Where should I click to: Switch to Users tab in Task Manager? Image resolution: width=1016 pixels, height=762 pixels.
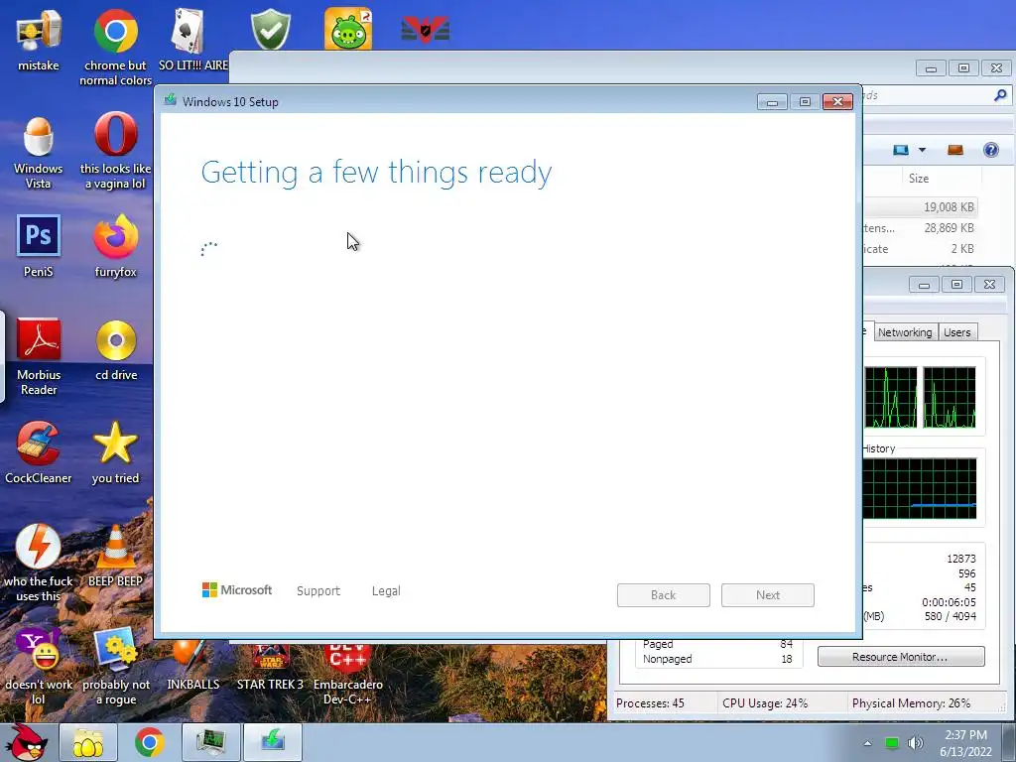pyautogui.click(x=957, y=331)
